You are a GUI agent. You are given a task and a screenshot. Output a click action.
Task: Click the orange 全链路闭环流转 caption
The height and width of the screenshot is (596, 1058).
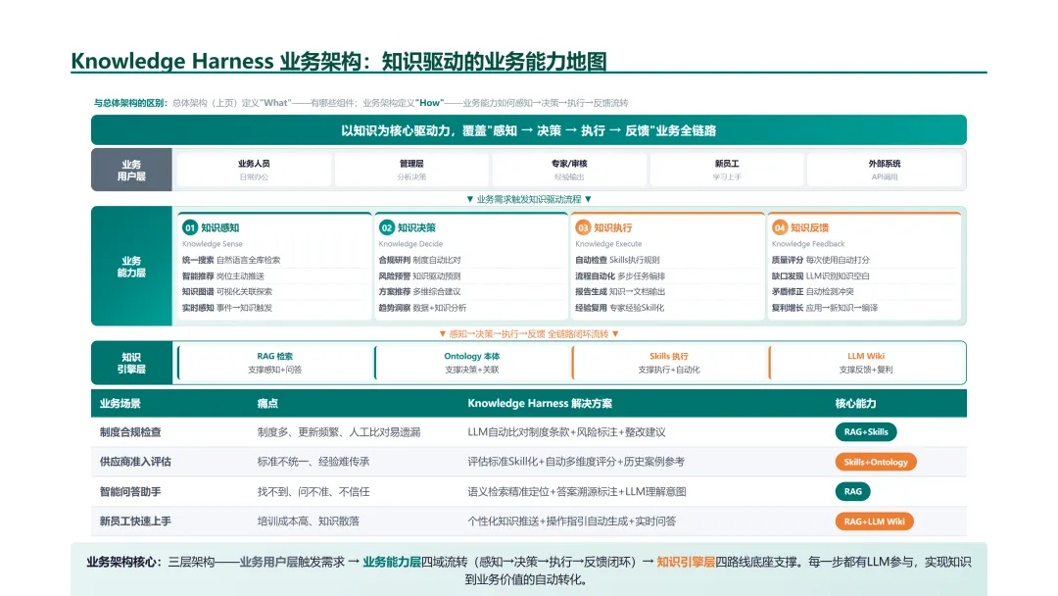(529, 334)
